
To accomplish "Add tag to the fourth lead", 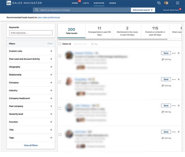I will tap(166, 138).
